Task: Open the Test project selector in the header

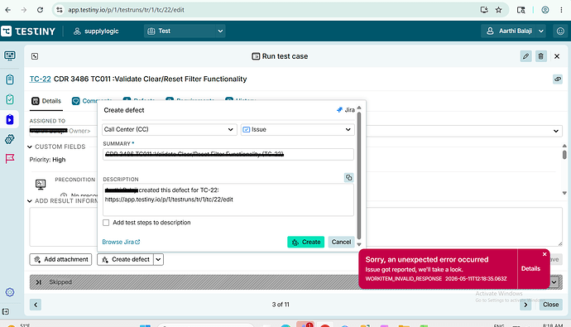Action: (x=185, y=31)
